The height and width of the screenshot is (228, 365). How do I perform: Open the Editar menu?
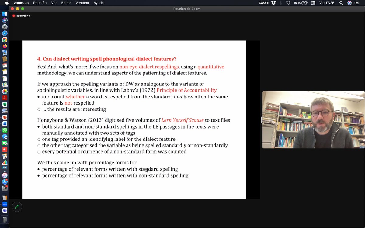click(66, 3)
